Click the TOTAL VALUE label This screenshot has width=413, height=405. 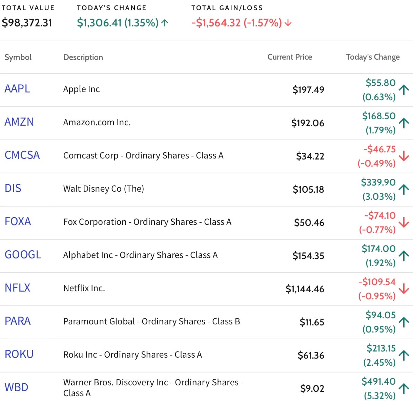28,8
